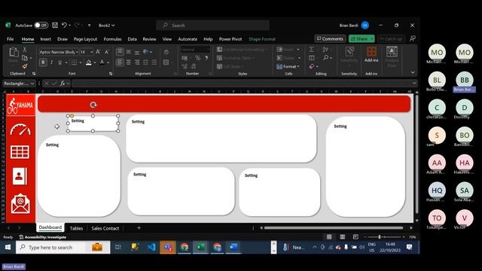Click the contact card icon in the red sidebar
The height and width of the screenshot is (271, 482).
[20, 176]
